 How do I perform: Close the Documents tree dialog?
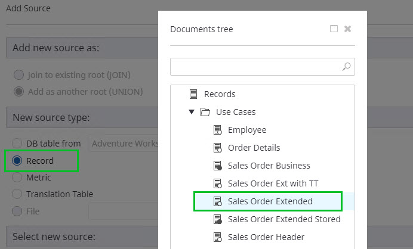(x=347, y=29)
